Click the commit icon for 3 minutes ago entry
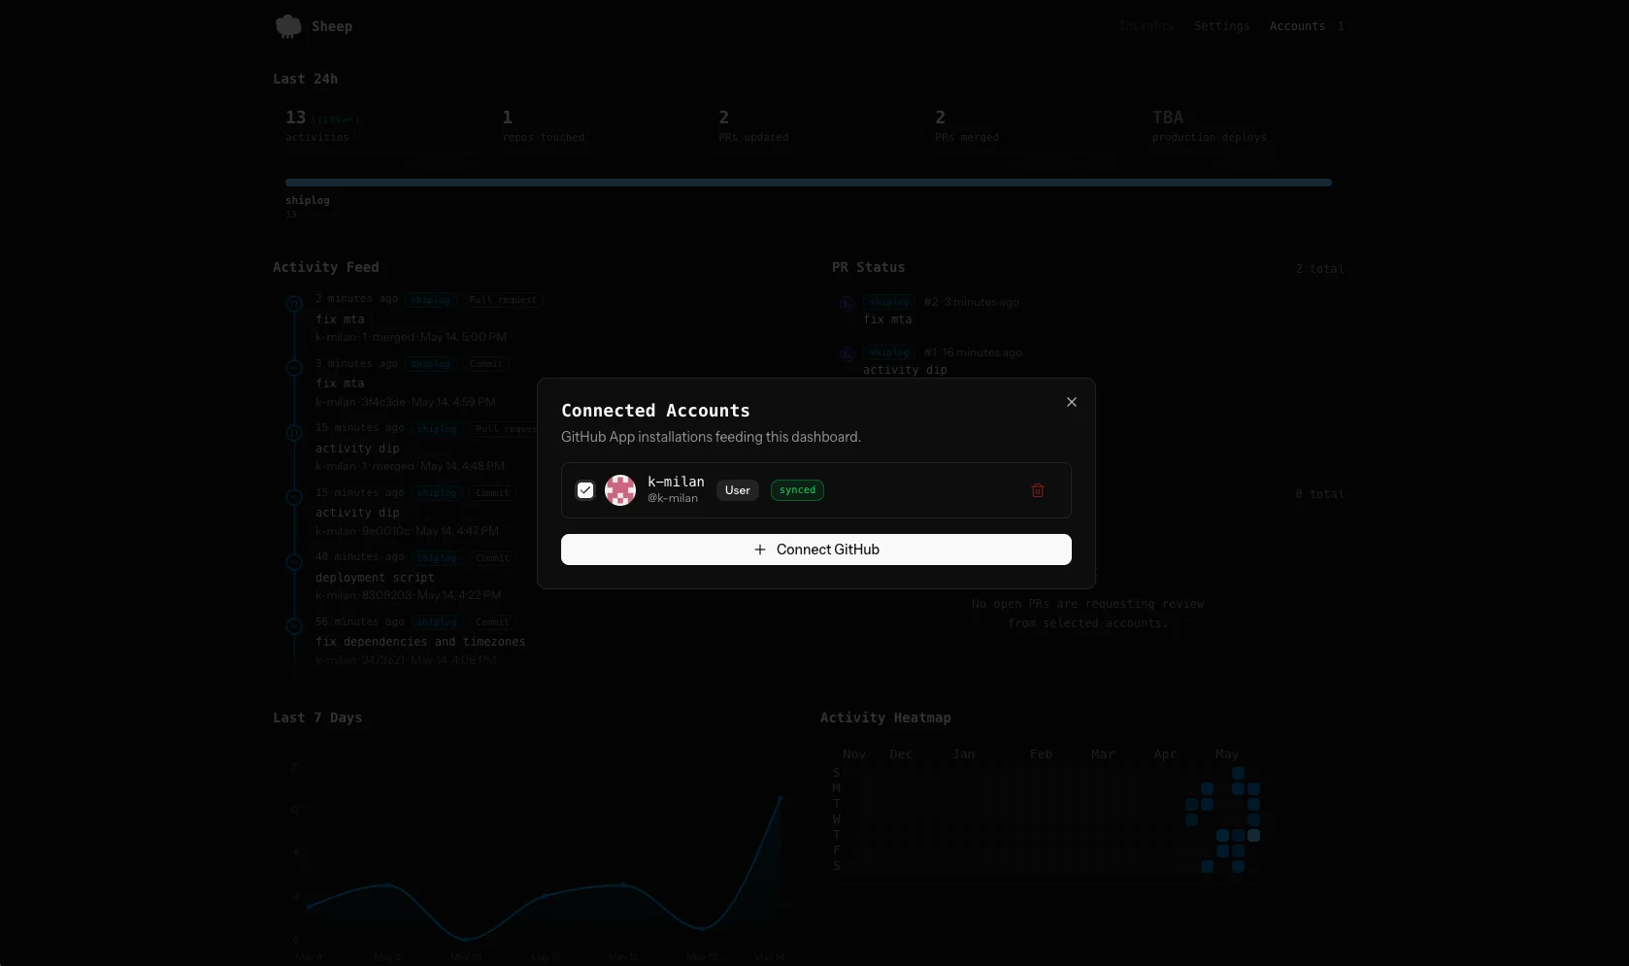The height and width of the screenshot is (966, 1629). 294,368
